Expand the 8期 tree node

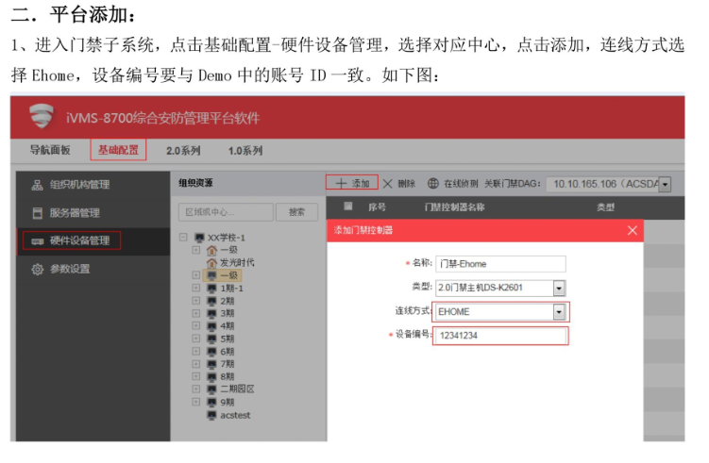pyautogui.click(x=195, y=376)
